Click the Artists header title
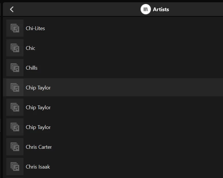This screenshot has width=223, height=178. click(x=161, y=9)
